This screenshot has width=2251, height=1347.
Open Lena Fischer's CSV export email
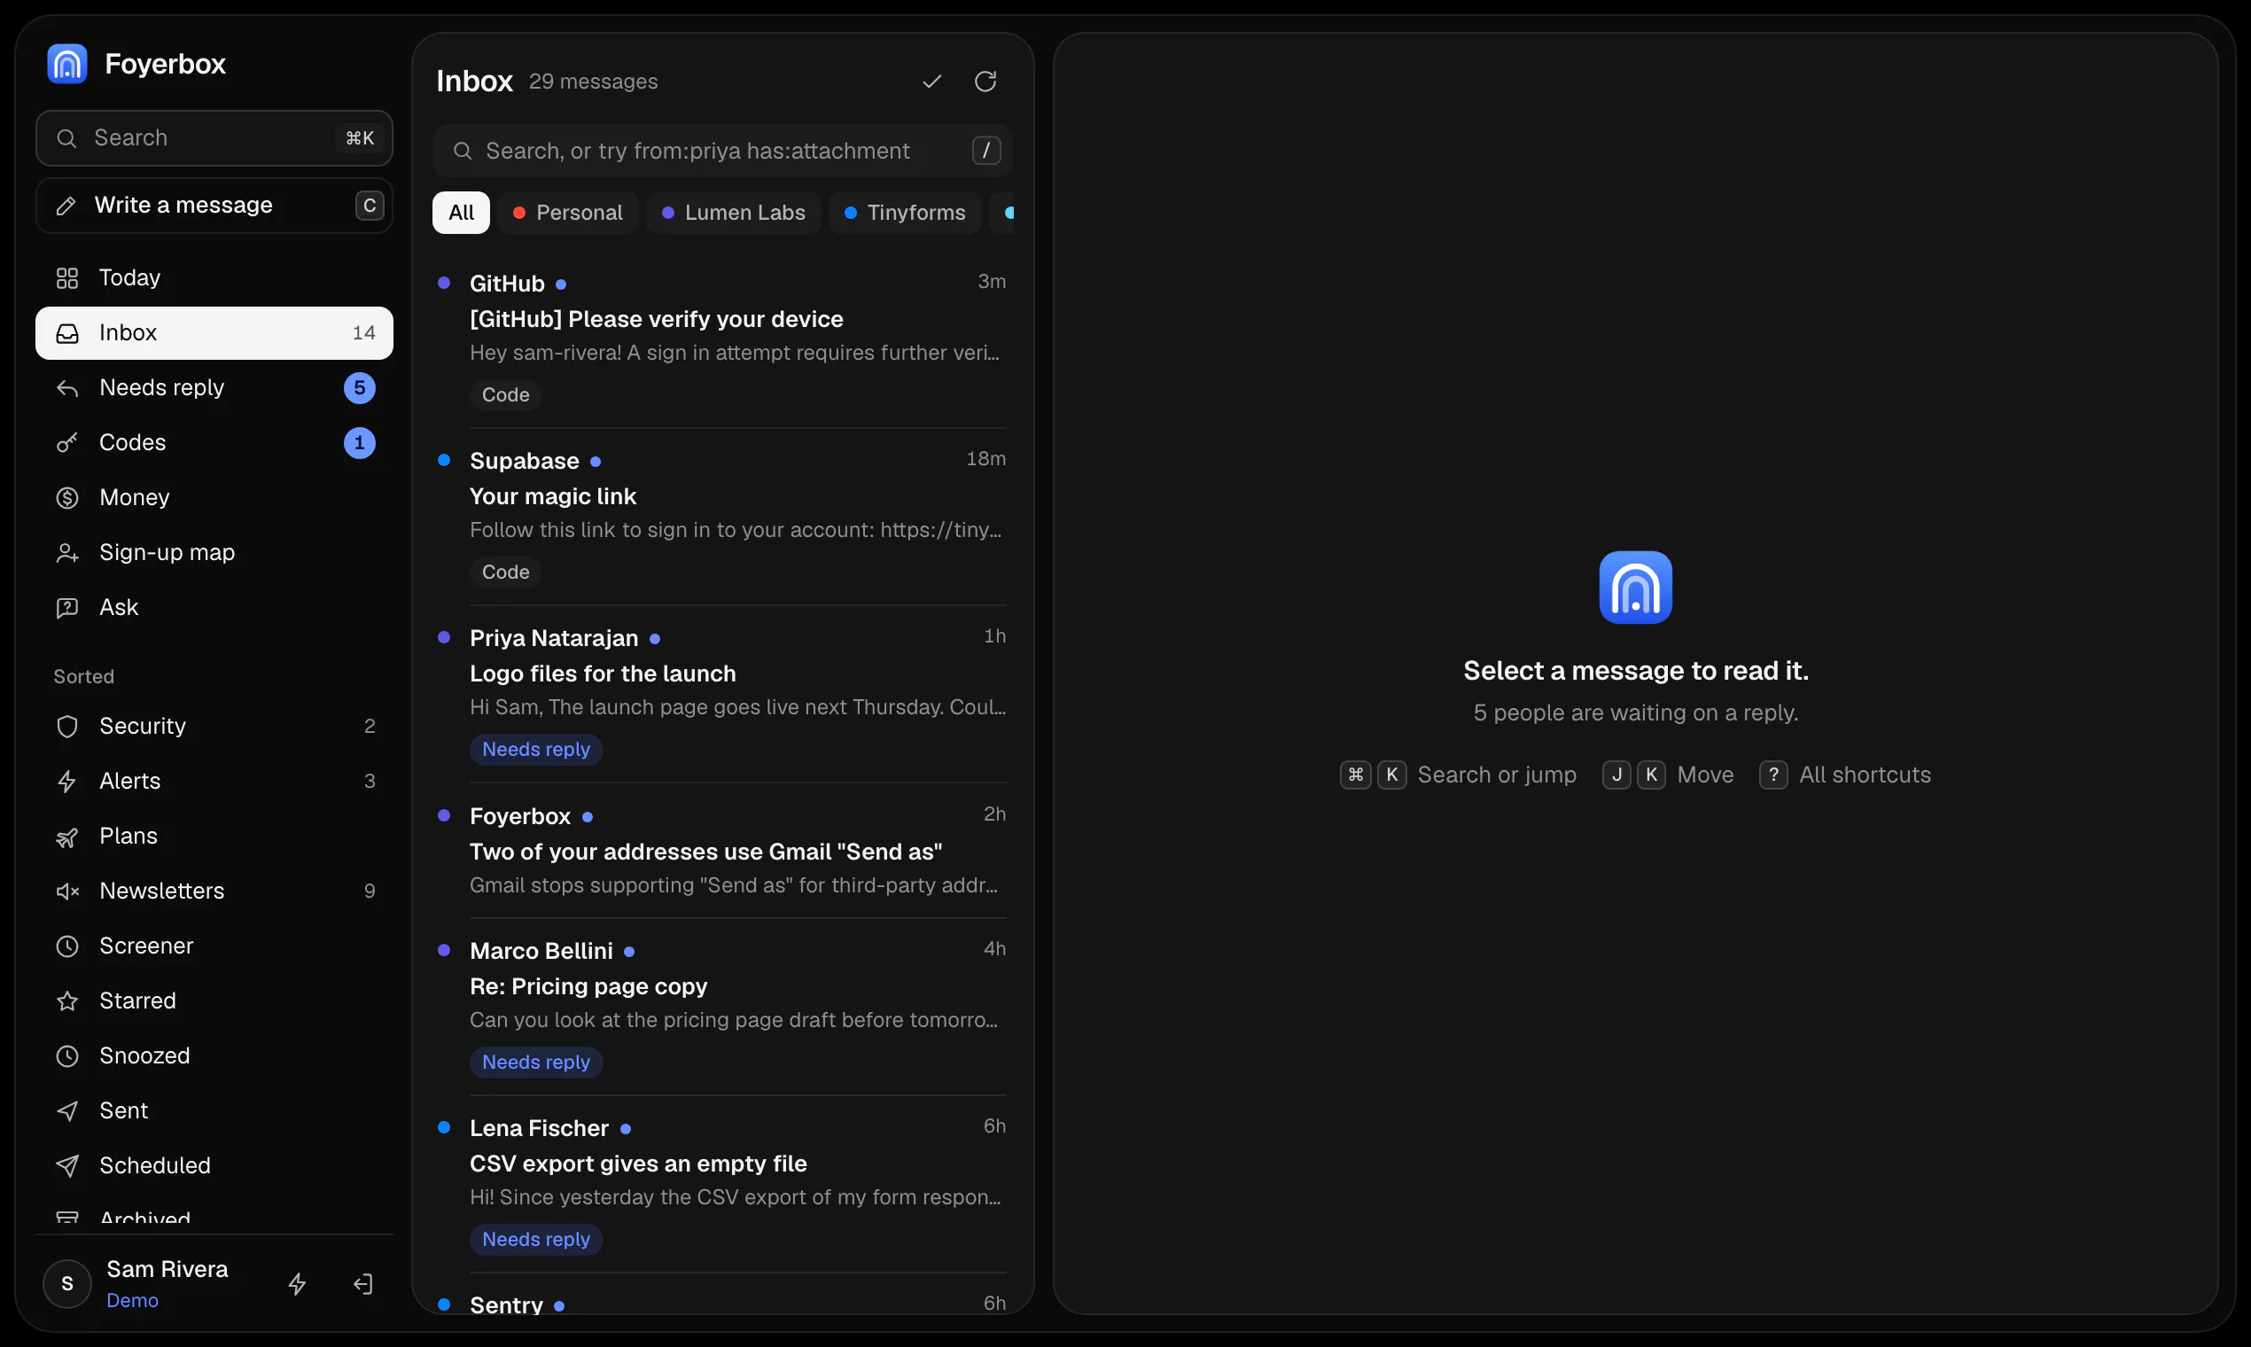pyautogui.click(x=722, y=1184)
